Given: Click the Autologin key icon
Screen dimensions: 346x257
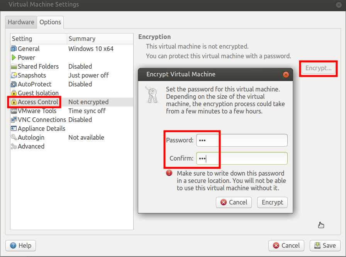Looking at the screenshot, I should click(14, 137).
